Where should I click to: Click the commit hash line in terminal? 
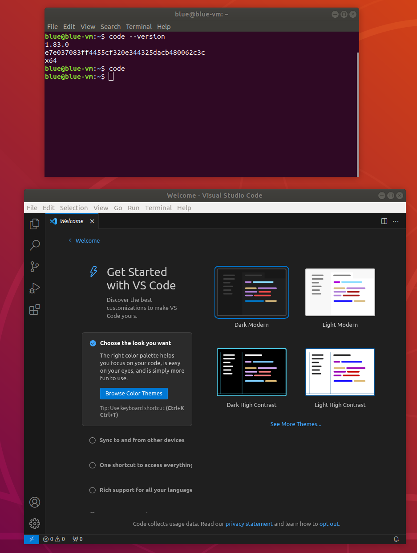pyautogui.click(x=125, y=53)
